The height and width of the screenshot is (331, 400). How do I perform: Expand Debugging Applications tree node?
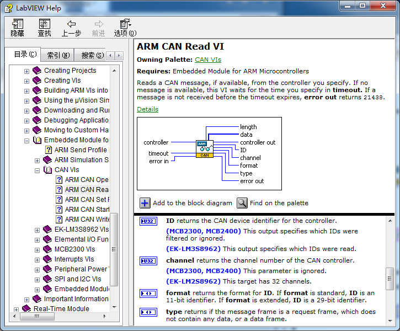click(x=26, y=121)
